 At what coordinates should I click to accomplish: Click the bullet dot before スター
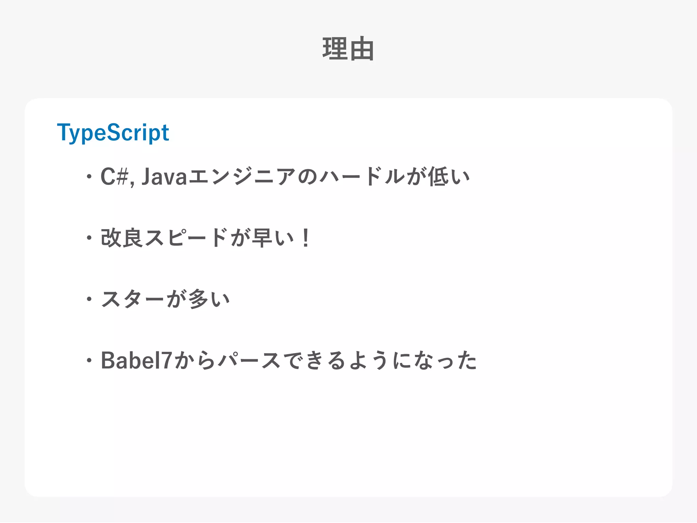89,299
